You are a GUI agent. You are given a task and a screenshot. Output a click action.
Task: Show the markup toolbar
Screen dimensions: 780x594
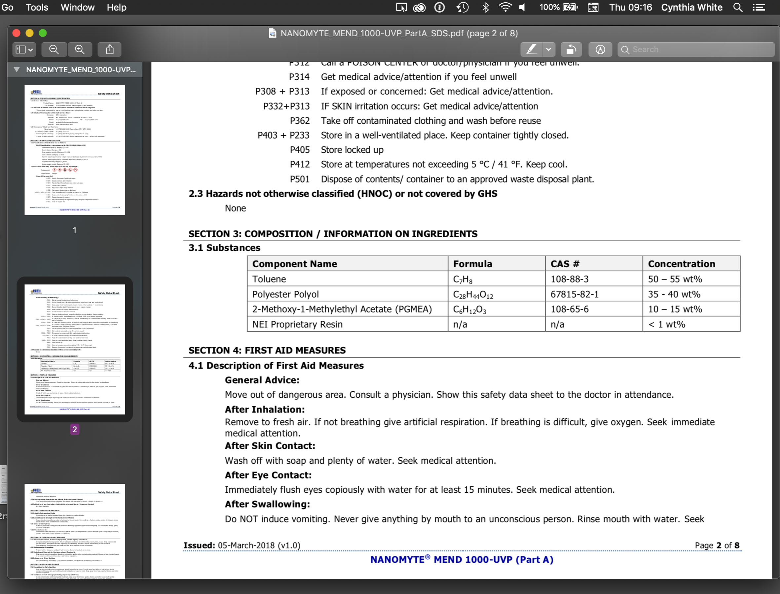[600, 49]
